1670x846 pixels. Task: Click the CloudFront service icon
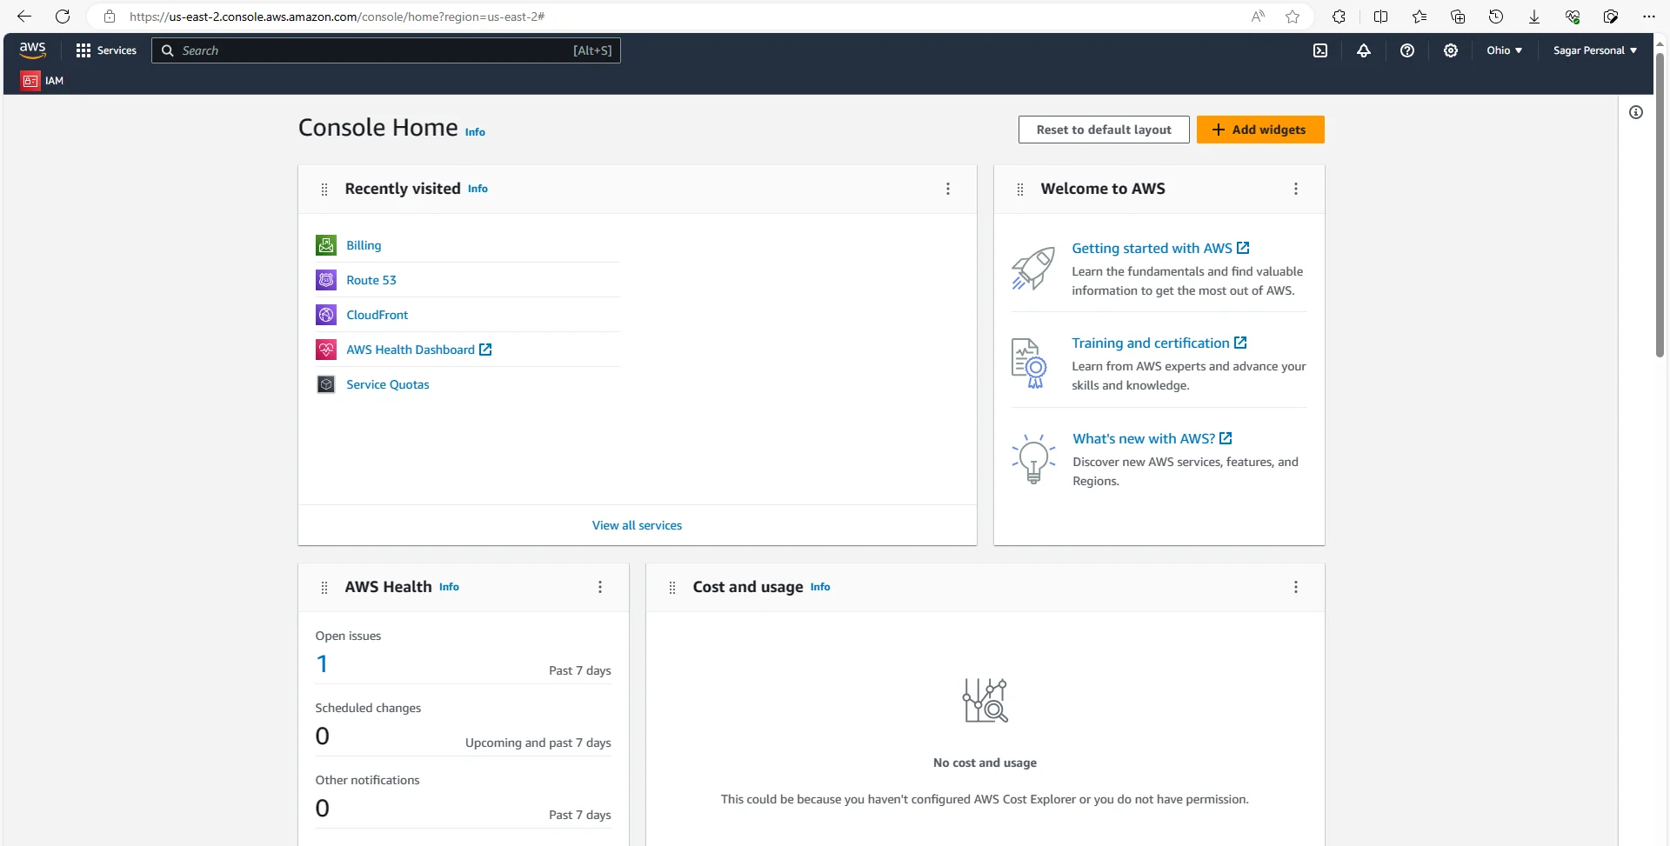[x=326, y=315]
